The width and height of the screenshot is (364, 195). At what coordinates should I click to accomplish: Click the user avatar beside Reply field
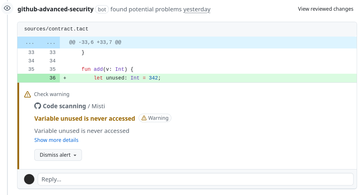tap(29, 179)
